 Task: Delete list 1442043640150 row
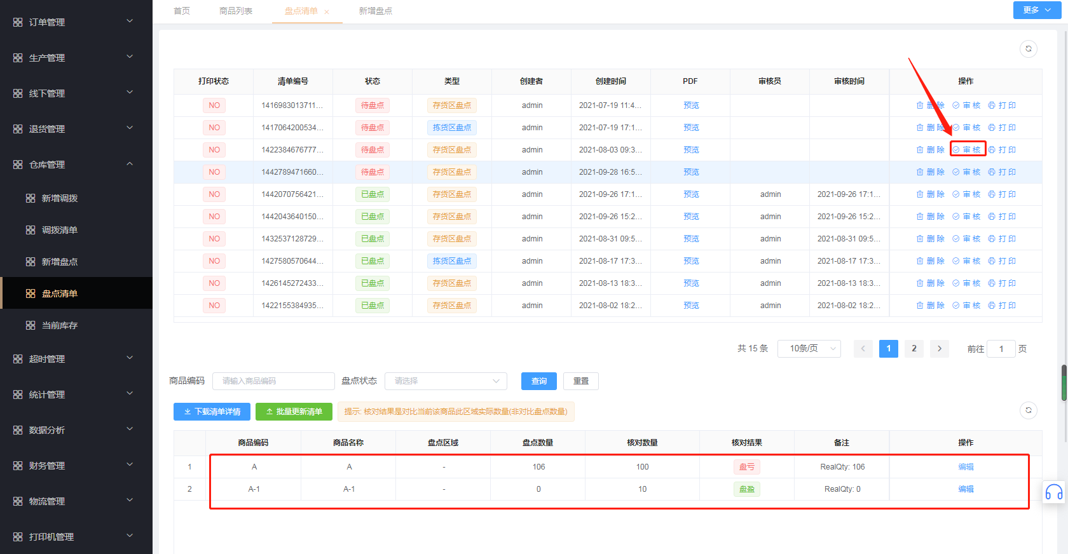930,217
